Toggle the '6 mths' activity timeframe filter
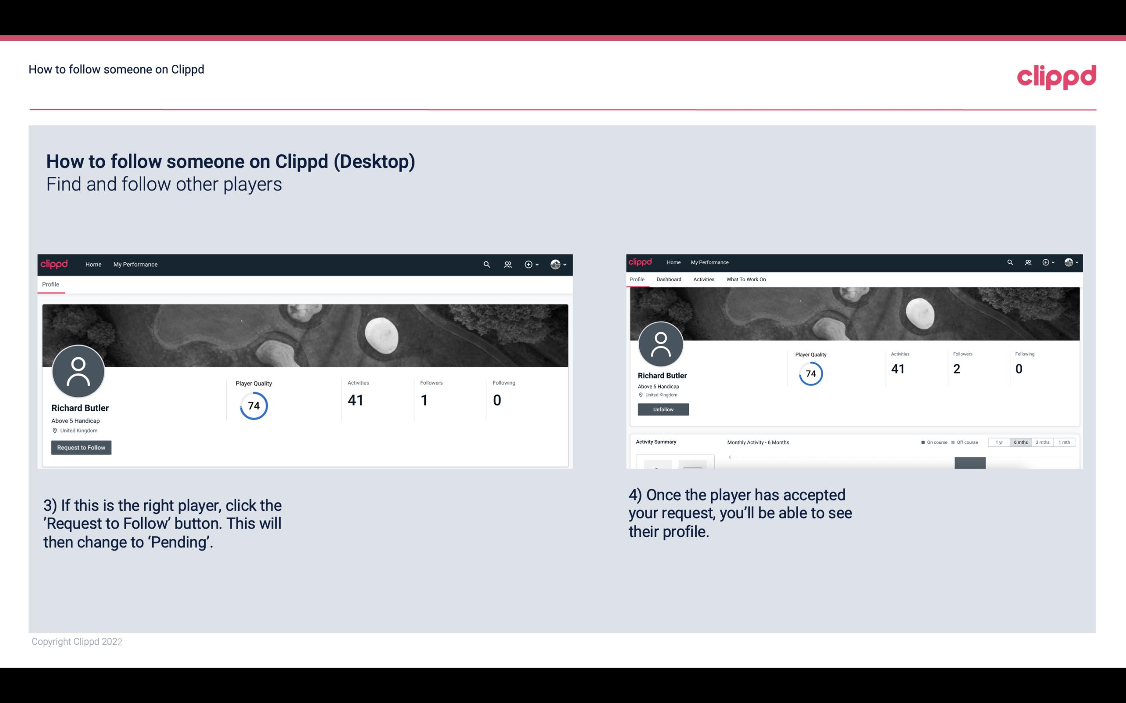Screen dimensions: 1126x703 click(1021, 442)
